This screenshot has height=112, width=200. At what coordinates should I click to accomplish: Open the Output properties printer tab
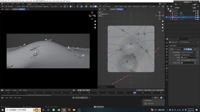pos(167,49)
